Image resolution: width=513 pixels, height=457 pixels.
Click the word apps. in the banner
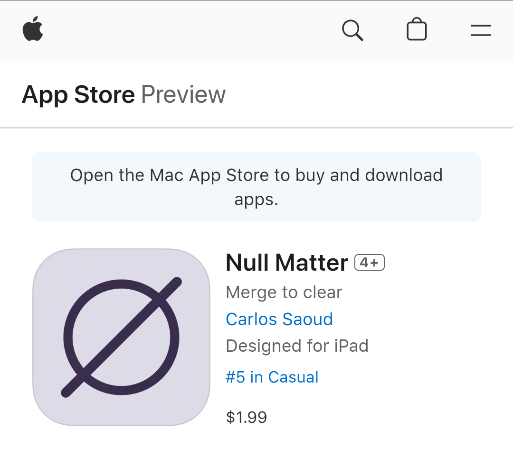pyautogui.click(x=256, y=201)
